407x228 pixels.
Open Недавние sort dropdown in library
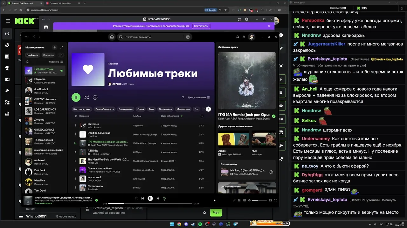click(x=56, y=62)
